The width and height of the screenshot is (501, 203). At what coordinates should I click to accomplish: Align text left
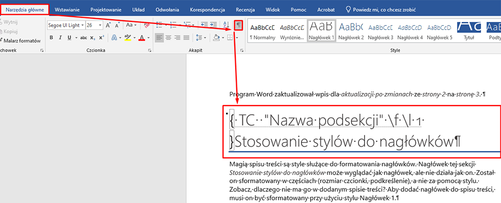point(159,38)
